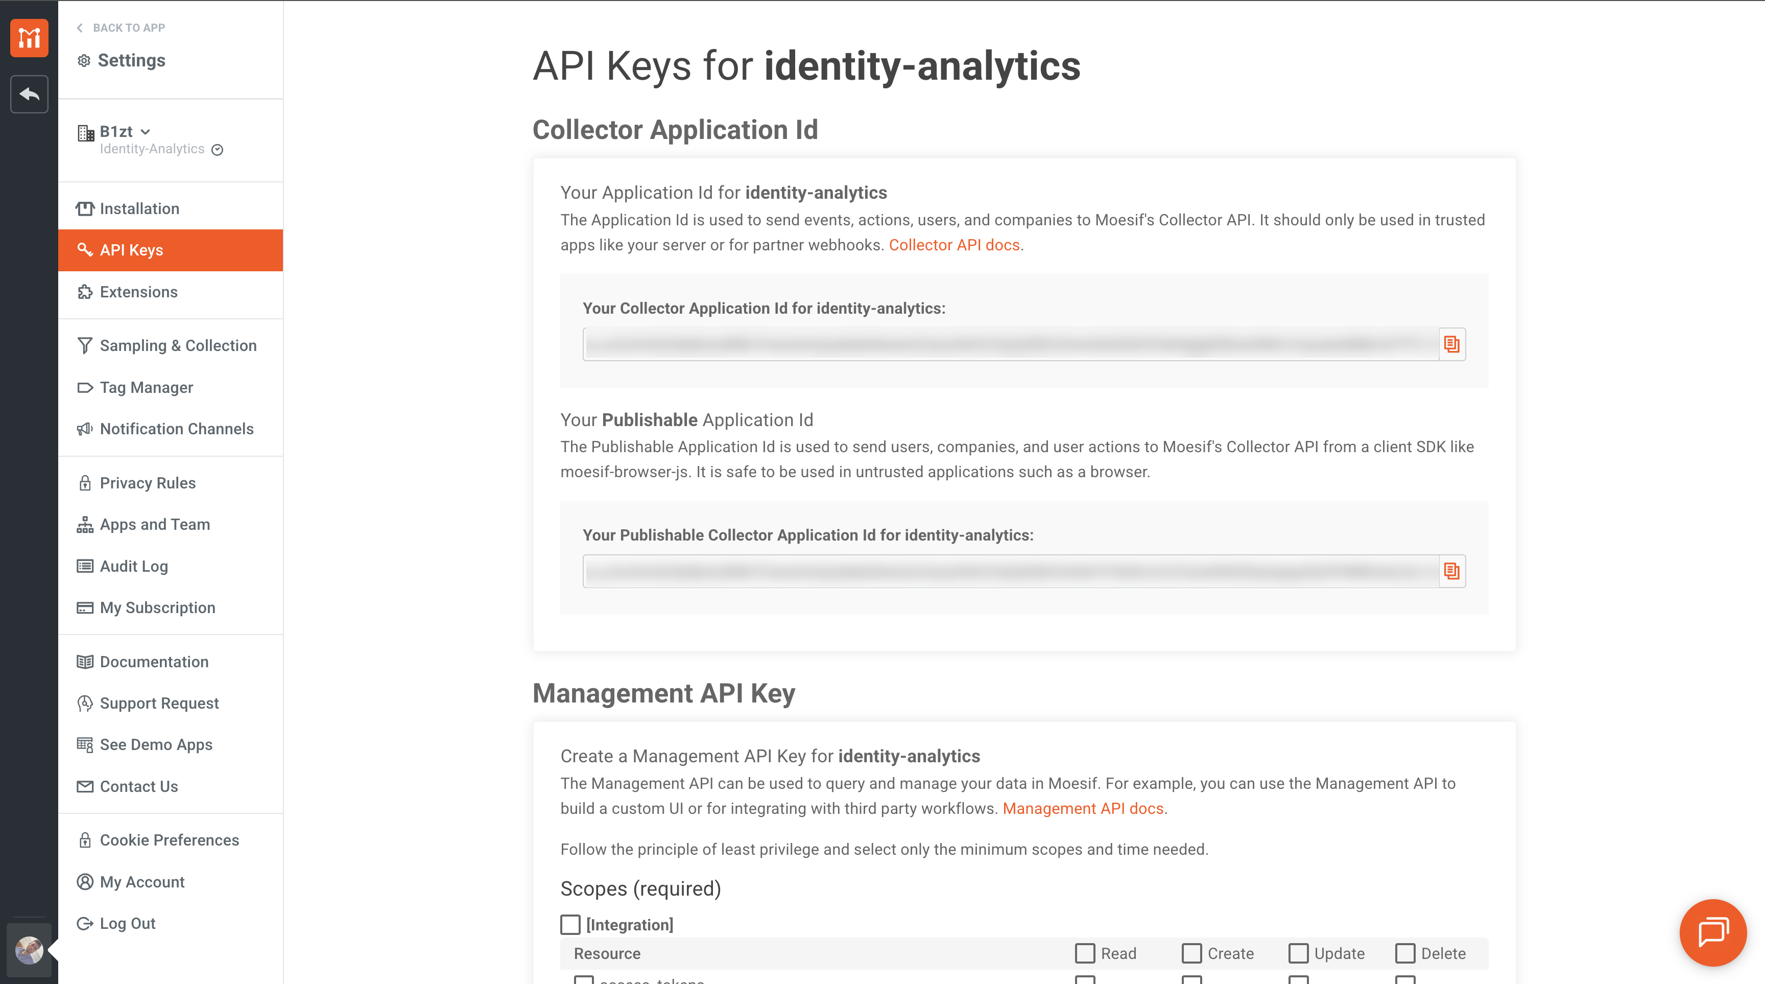Viewport: 1765px width, 984px height.
Task: Open the Privacy Rules page
Action: click(x=171, y=483)
